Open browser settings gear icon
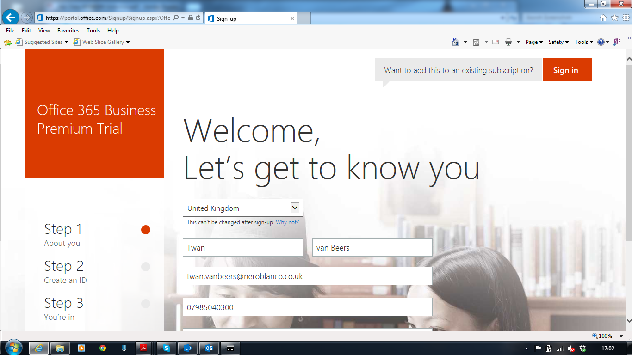Viewport: 632px width, 355px height. click(626, 18)
